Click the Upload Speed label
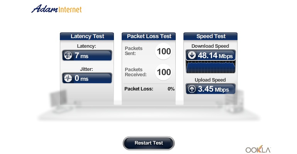Screen dimensions: 297x154 [210, 80]
